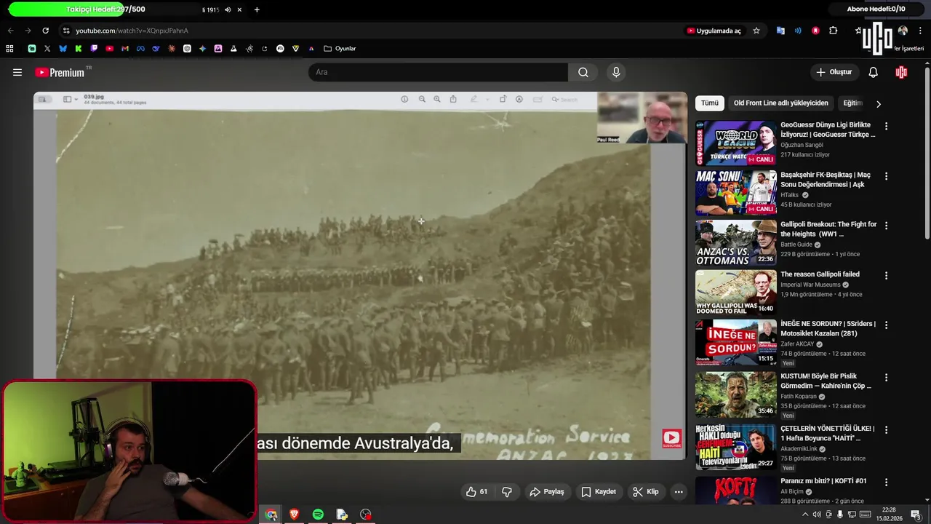The image size is (931, 524).
Task: Click the Klip clip button
Action: coord(645,492)
